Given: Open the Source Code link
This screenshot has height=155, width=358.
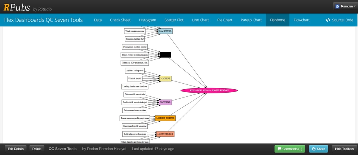Looking at the screenshot, I should [x=339, y=20].
